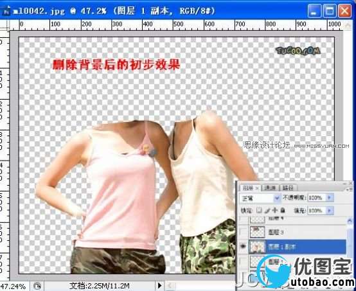
Task: Toggle lock transparent pixels
Action: (x=259, y=211)
